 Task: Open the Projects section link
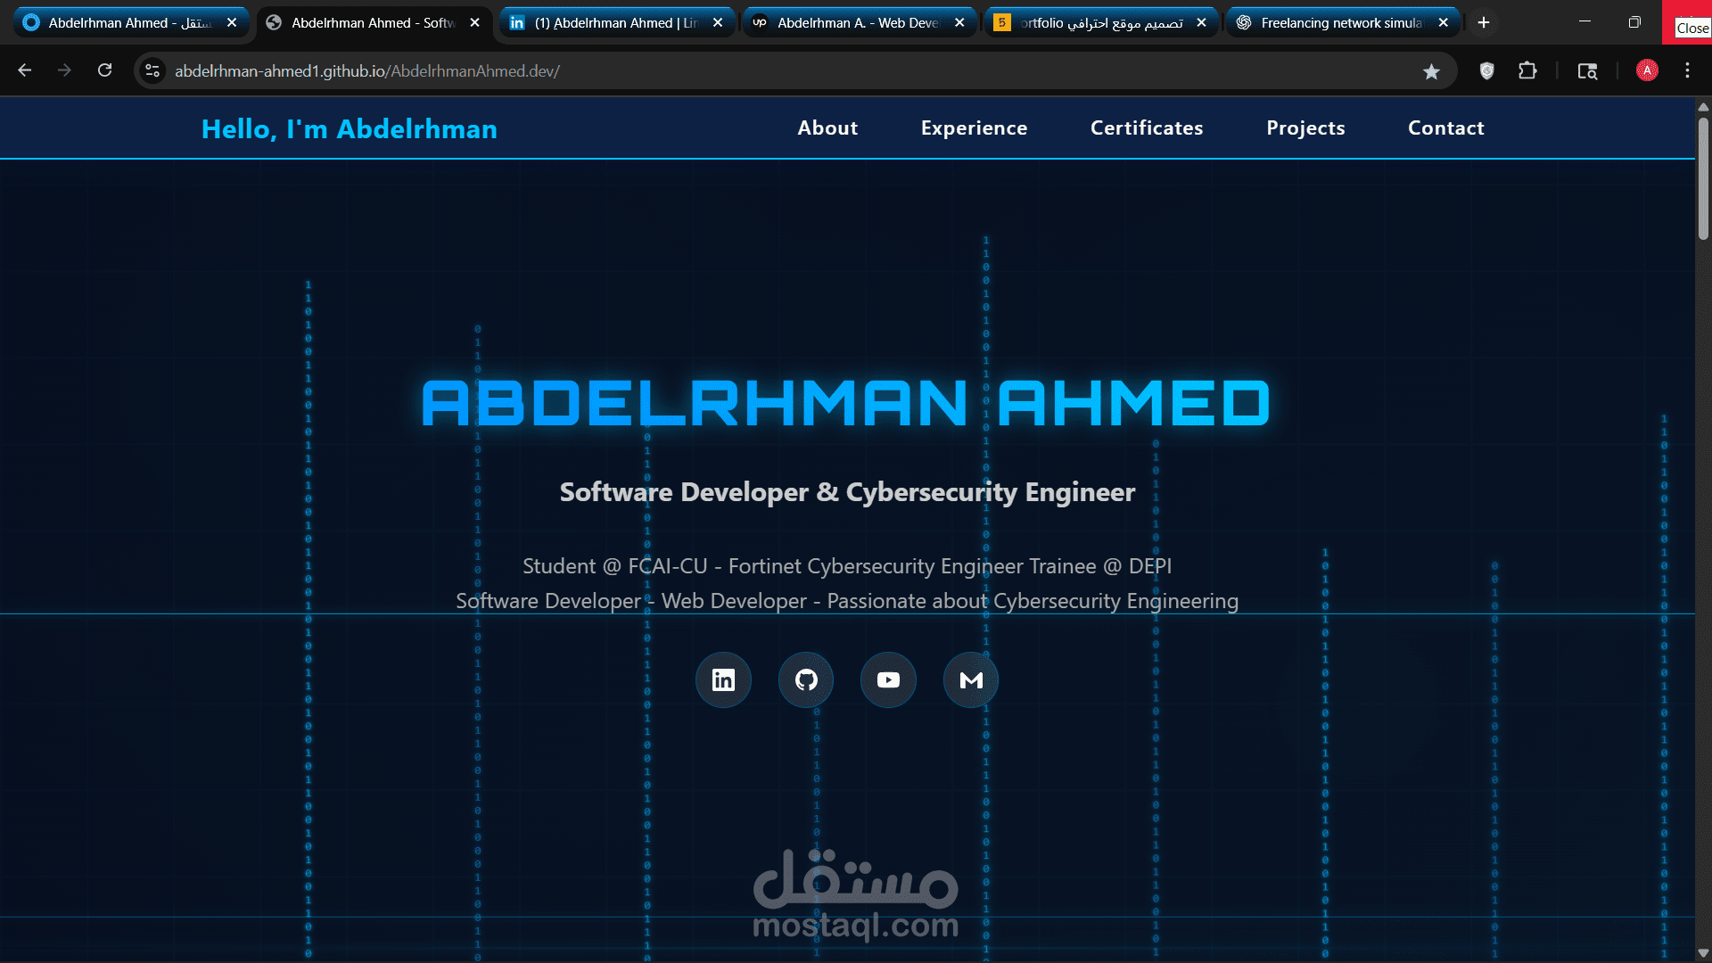(1305, 128)
